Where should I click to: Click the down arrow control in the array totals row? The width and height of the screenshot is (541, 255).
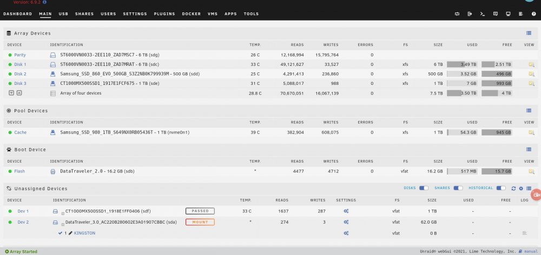(11, 93)
